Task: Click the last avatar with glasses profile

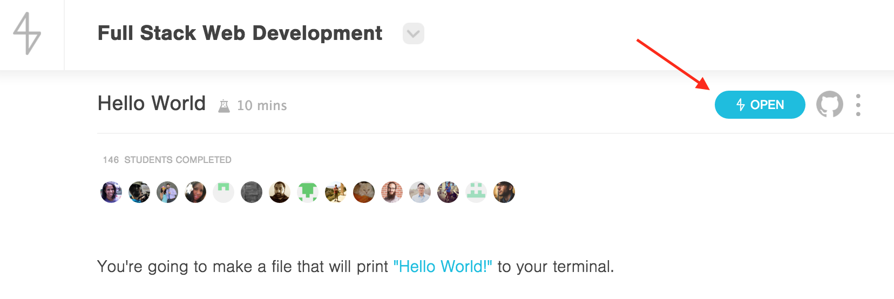Action: point(504,192)
